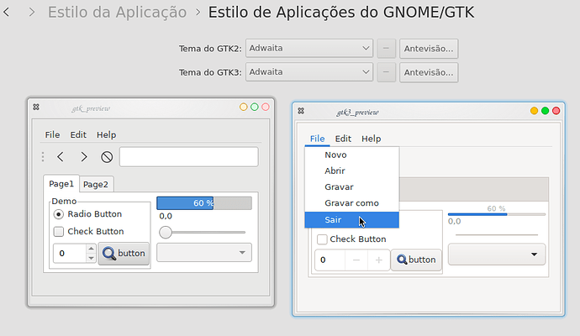Click the remove button beside the GTK2 theme

pyautogui.click(x=386, y=49)
